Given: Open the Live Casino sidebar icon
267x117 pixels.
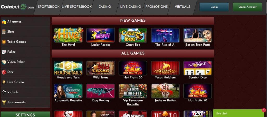Looking at the screenshot, I should (4, 82).
